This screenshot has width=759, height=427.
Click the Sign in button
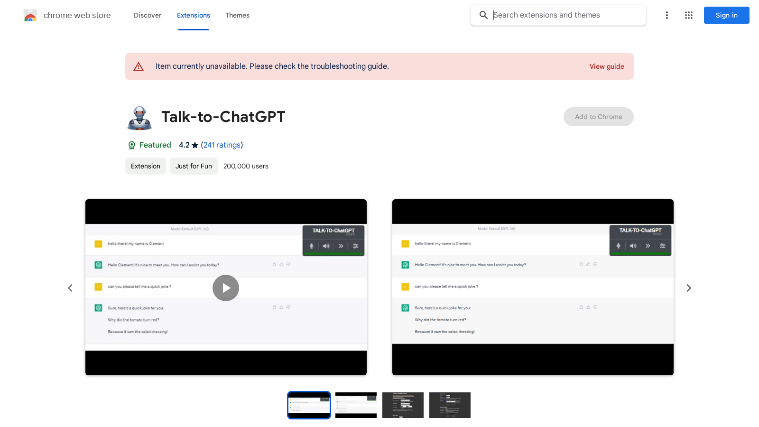pos(727,15)
